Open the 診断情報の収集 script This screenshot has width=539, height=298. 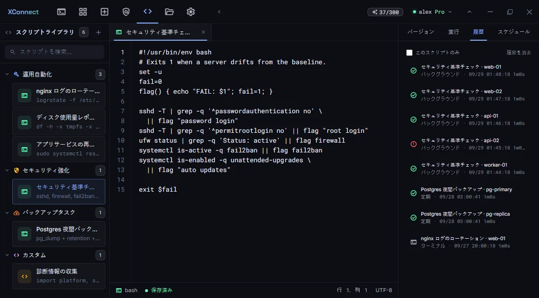coord(59,276)
